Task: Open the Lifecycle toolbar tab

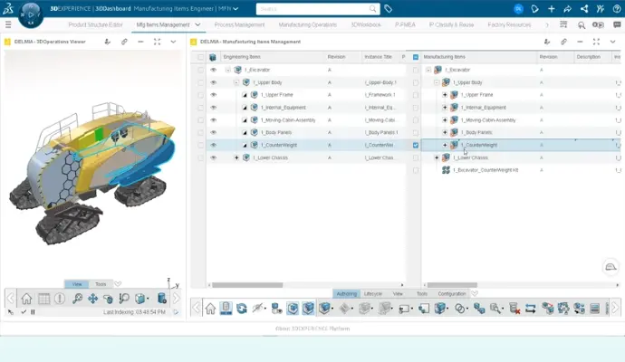Action: (373, 293)
